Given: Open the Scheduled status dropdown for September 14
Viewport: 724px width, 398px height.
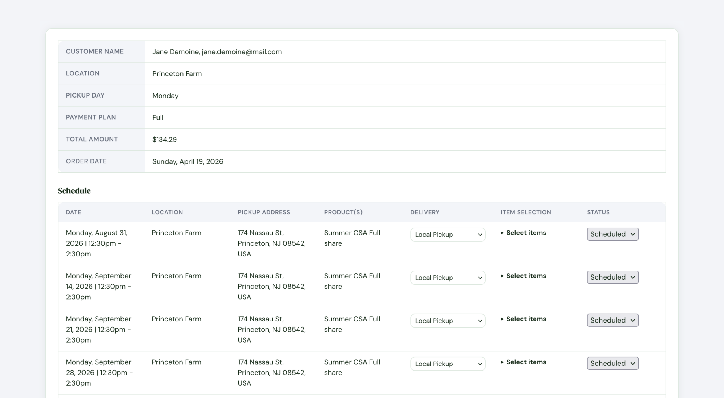Looking at the screenshot, I should coord(613,277).
